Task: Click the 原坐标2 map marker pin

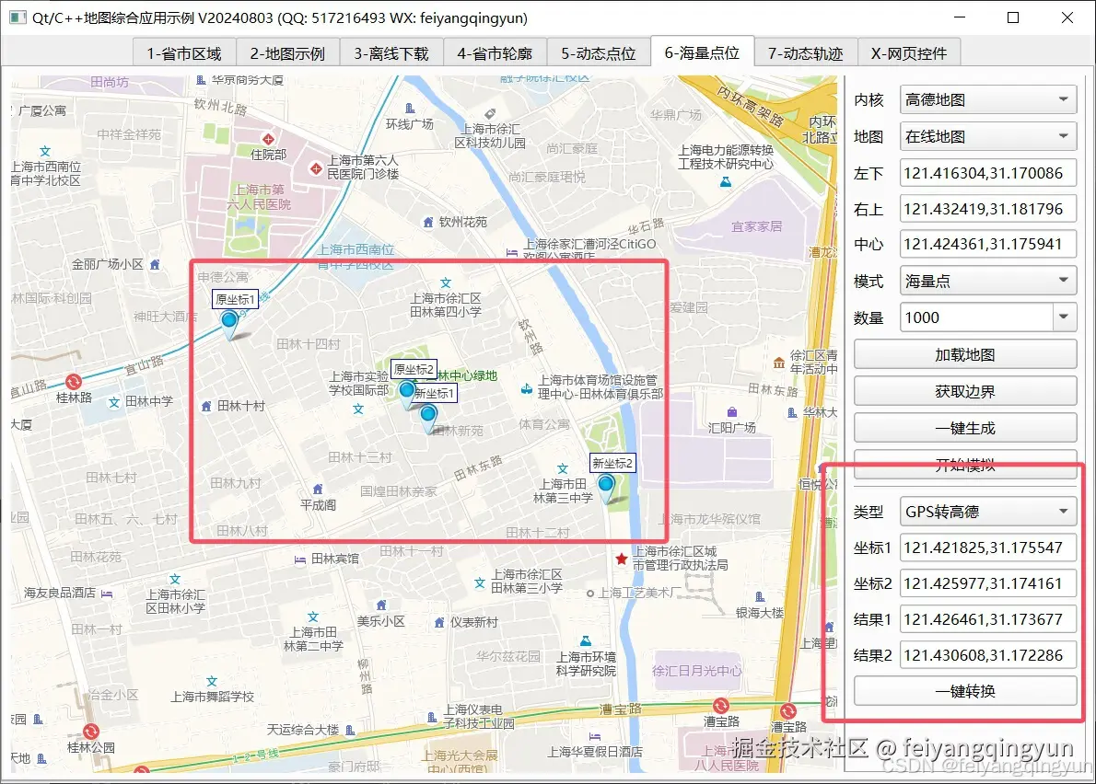Action: pyautogui.click(x=407, y=390)
